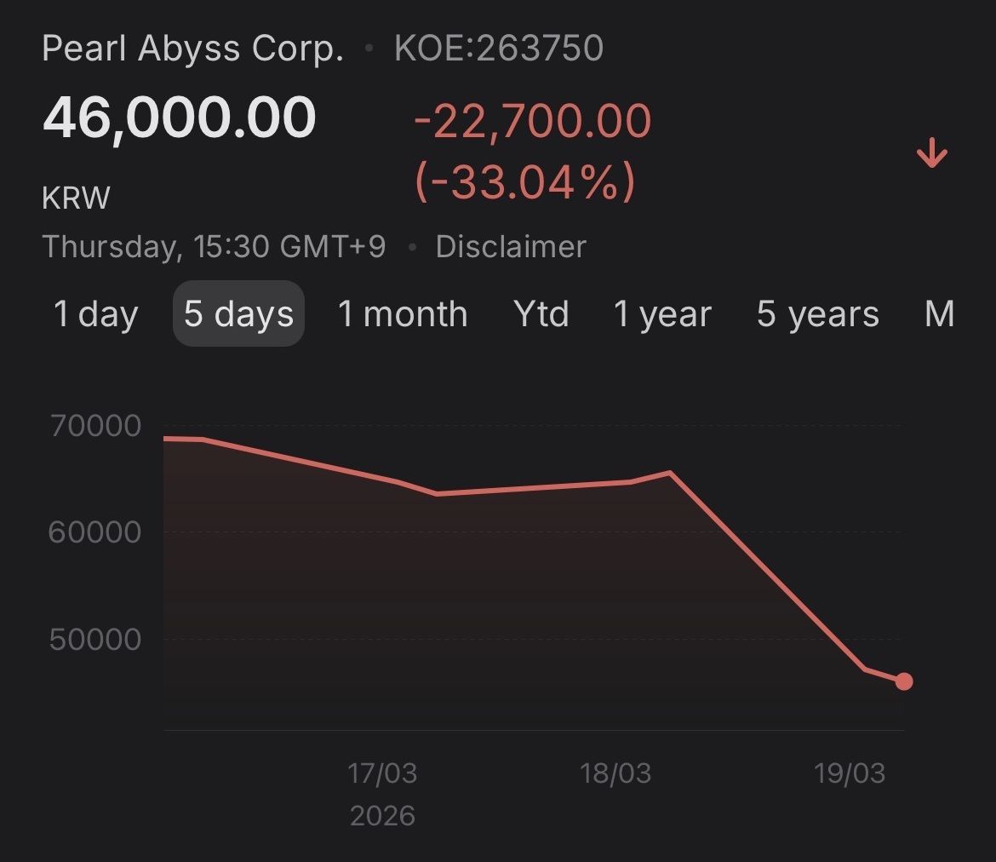996x862 pixels.
Task: Select the 1 day range tab
Action: (95, 314)
